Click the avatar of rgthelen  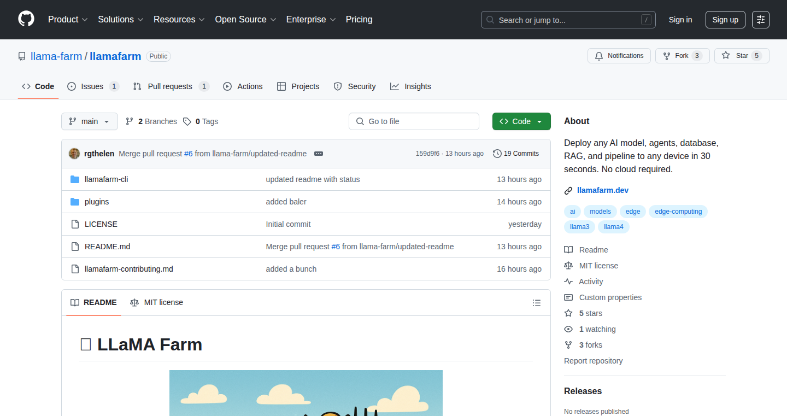pyautogui.click(x=74, y=154)
